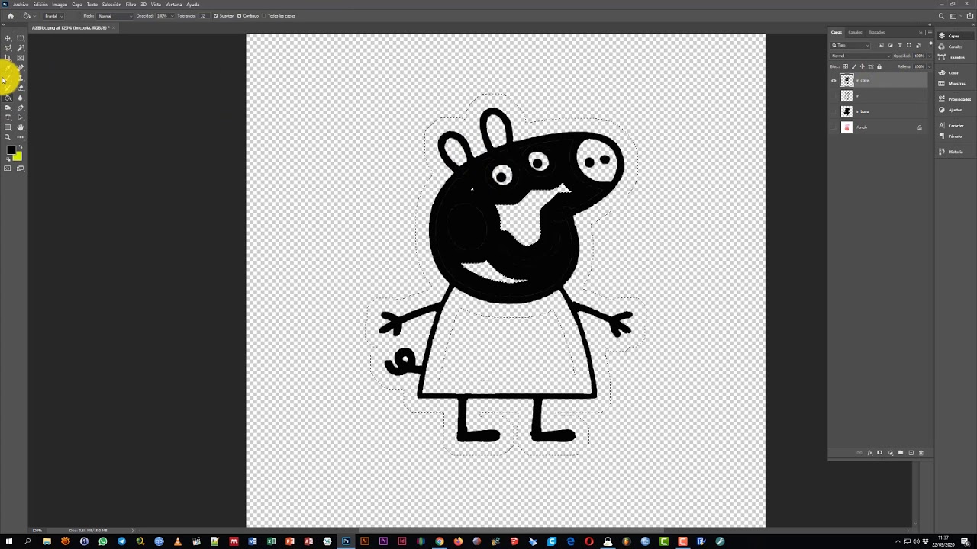The width and height of the screenshot is (977, 549).
Task: Filter layers by pixel type
Action: coord(881,45)
